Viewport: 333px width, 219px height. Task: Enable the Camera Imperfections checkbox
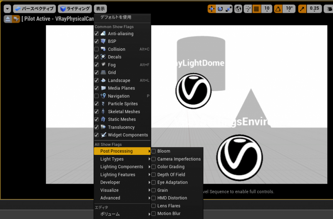coord(154,159)
